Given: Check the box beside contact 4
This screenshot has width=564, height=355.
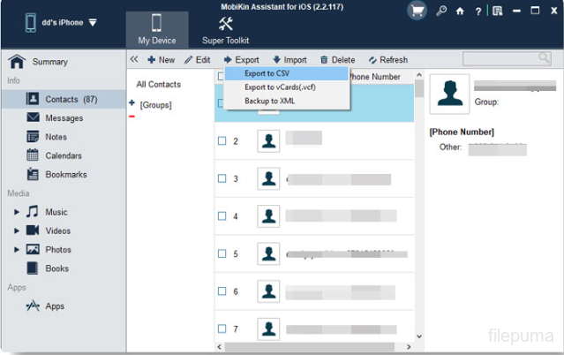Looking at the screenshot, I should [x=222, y=216].
